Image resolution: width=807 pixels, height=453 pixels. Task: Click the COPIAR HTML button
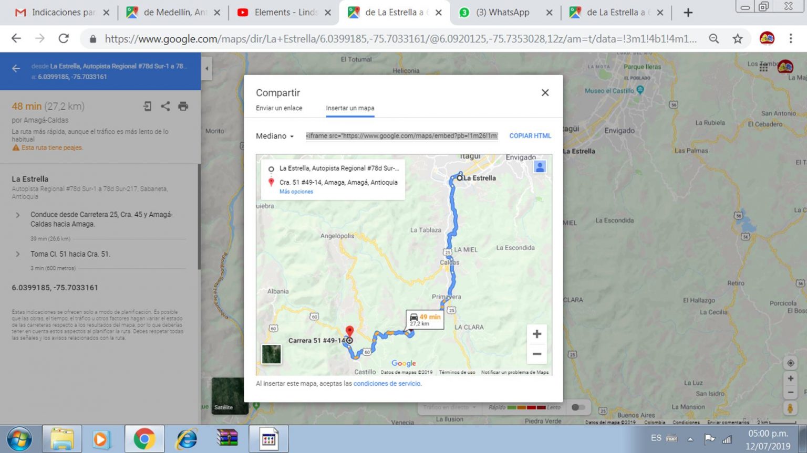point(530,136)
